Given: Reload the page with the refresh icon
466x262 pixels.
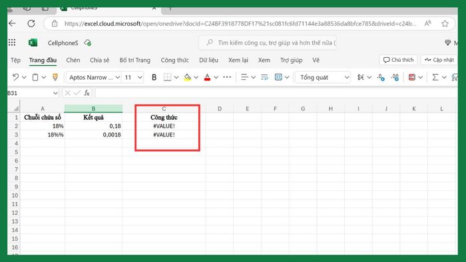Looking at the screenshot, I should 31,23.
